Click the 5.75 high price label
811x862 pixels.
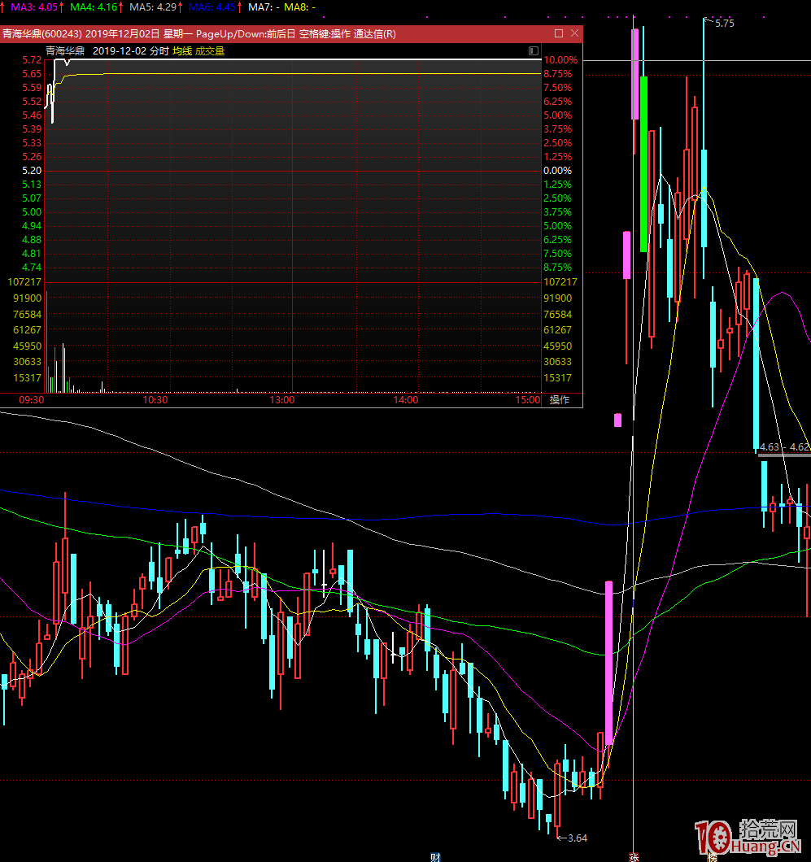724,24
